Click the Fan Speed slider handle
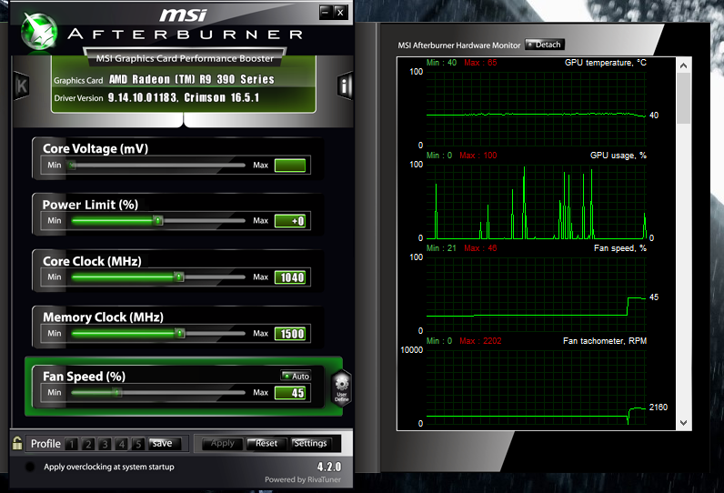 tap(117, 392)
